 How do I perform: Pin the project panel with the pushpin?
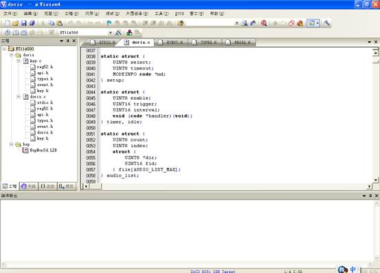pyautogui.click(x=68, y=41)
